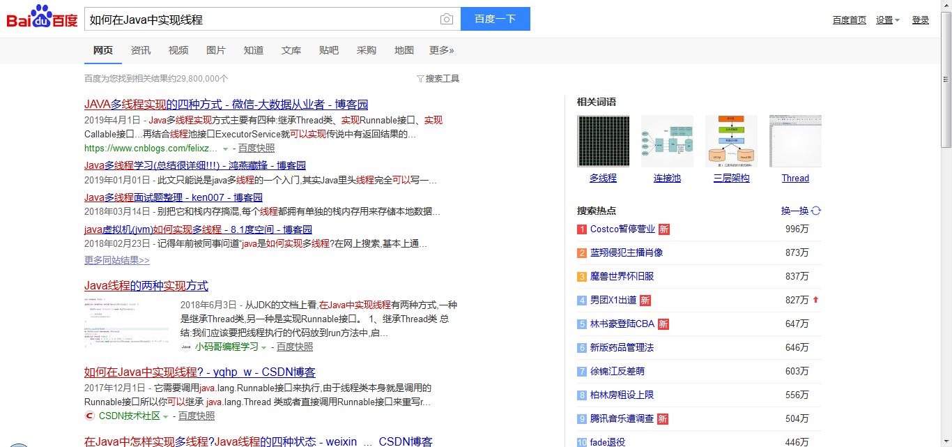
Task: Switch to the 地图 tab
Action: click(404, 50)
